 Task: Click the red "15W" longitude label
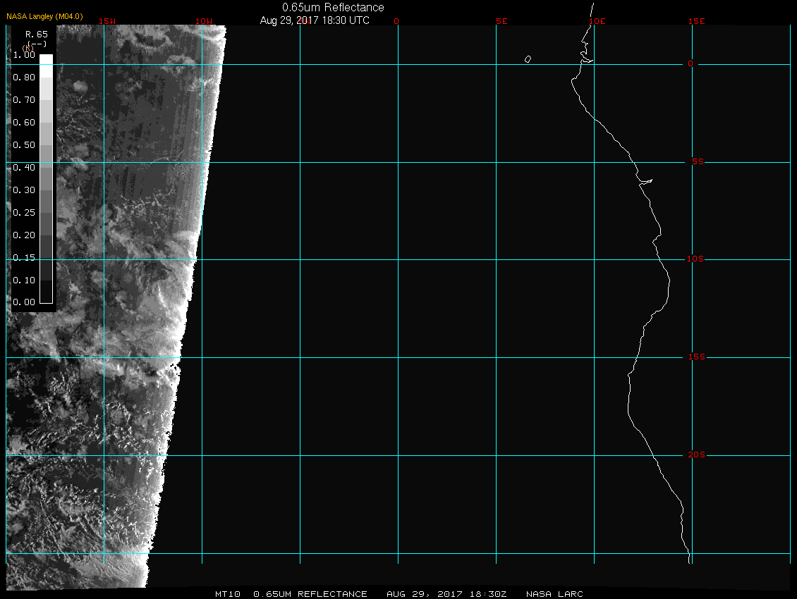click(107, 21)
